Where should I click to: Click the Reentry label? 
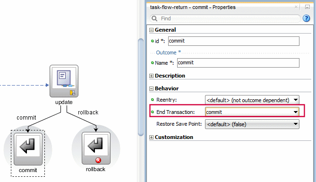pyautogui.click(x=166, y=100)
